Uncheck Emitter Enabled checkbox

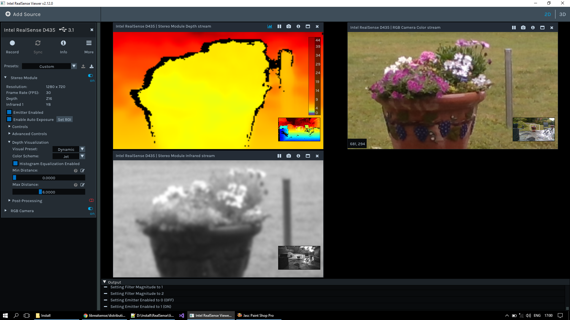9,112
